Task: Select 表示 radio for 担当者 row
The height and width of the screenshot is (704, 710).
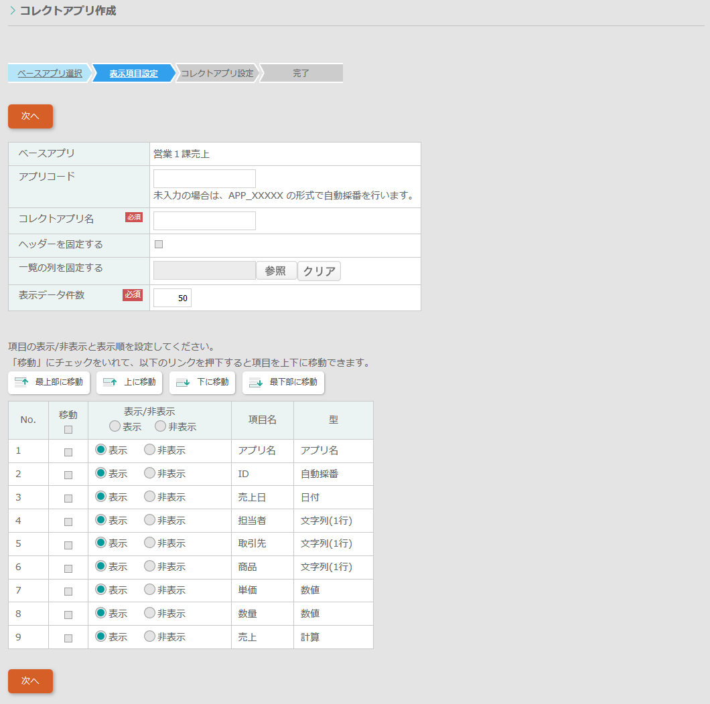Action: [x=100, y=520]
